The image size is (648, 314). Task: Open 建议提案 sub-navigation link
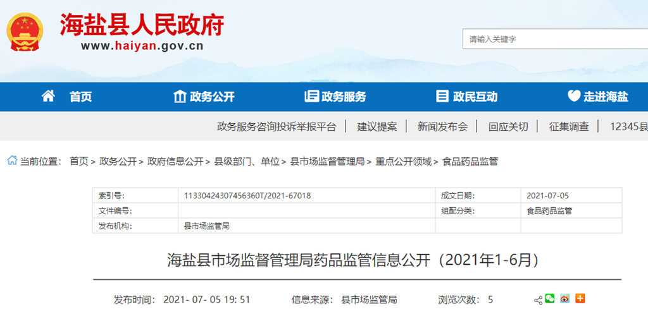tap(377, 126)
